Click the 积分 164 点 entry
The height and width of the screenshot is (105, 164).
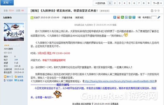tap(12, 66)
